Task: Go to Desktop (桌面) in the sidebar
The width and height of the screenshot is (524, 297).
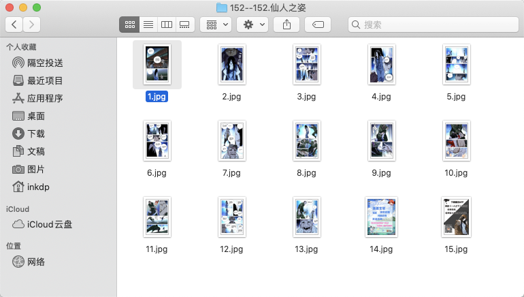Action: [x=36, y=116]
